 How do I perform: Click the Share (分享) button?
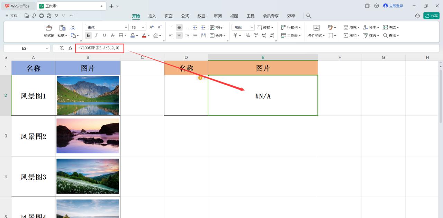coord(431,16)
